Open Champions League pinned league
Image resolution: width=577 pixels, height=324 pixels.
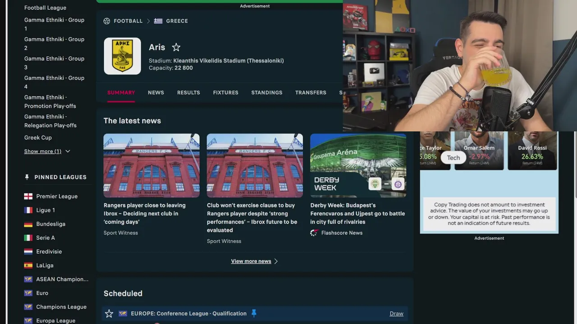tap(61, 307)
